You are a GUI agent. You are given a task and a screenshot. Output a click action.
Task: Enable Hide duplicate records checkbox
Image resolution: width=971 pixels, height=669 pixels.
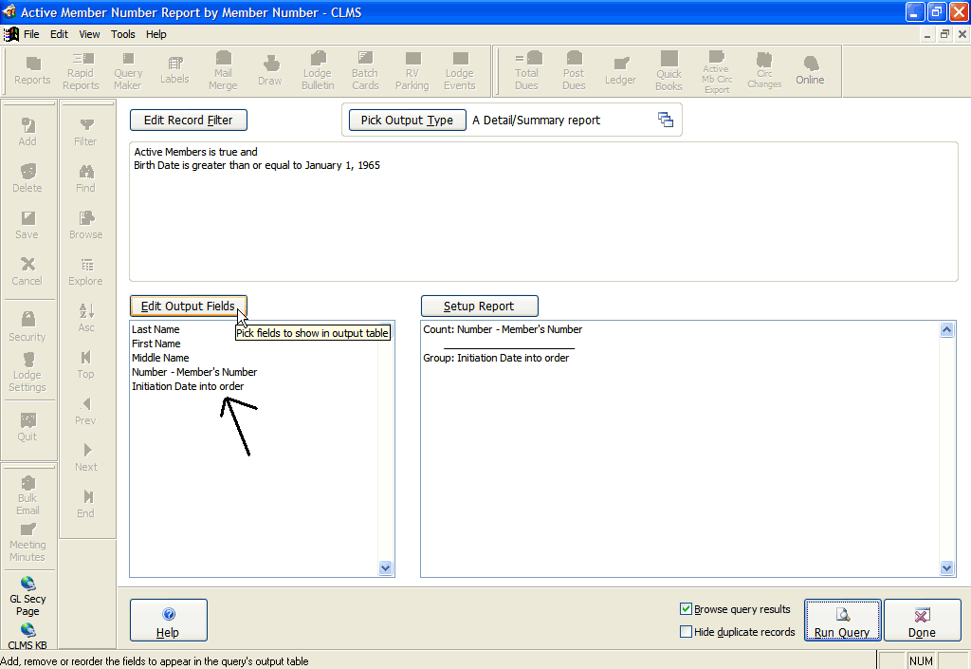pos(687,632)
